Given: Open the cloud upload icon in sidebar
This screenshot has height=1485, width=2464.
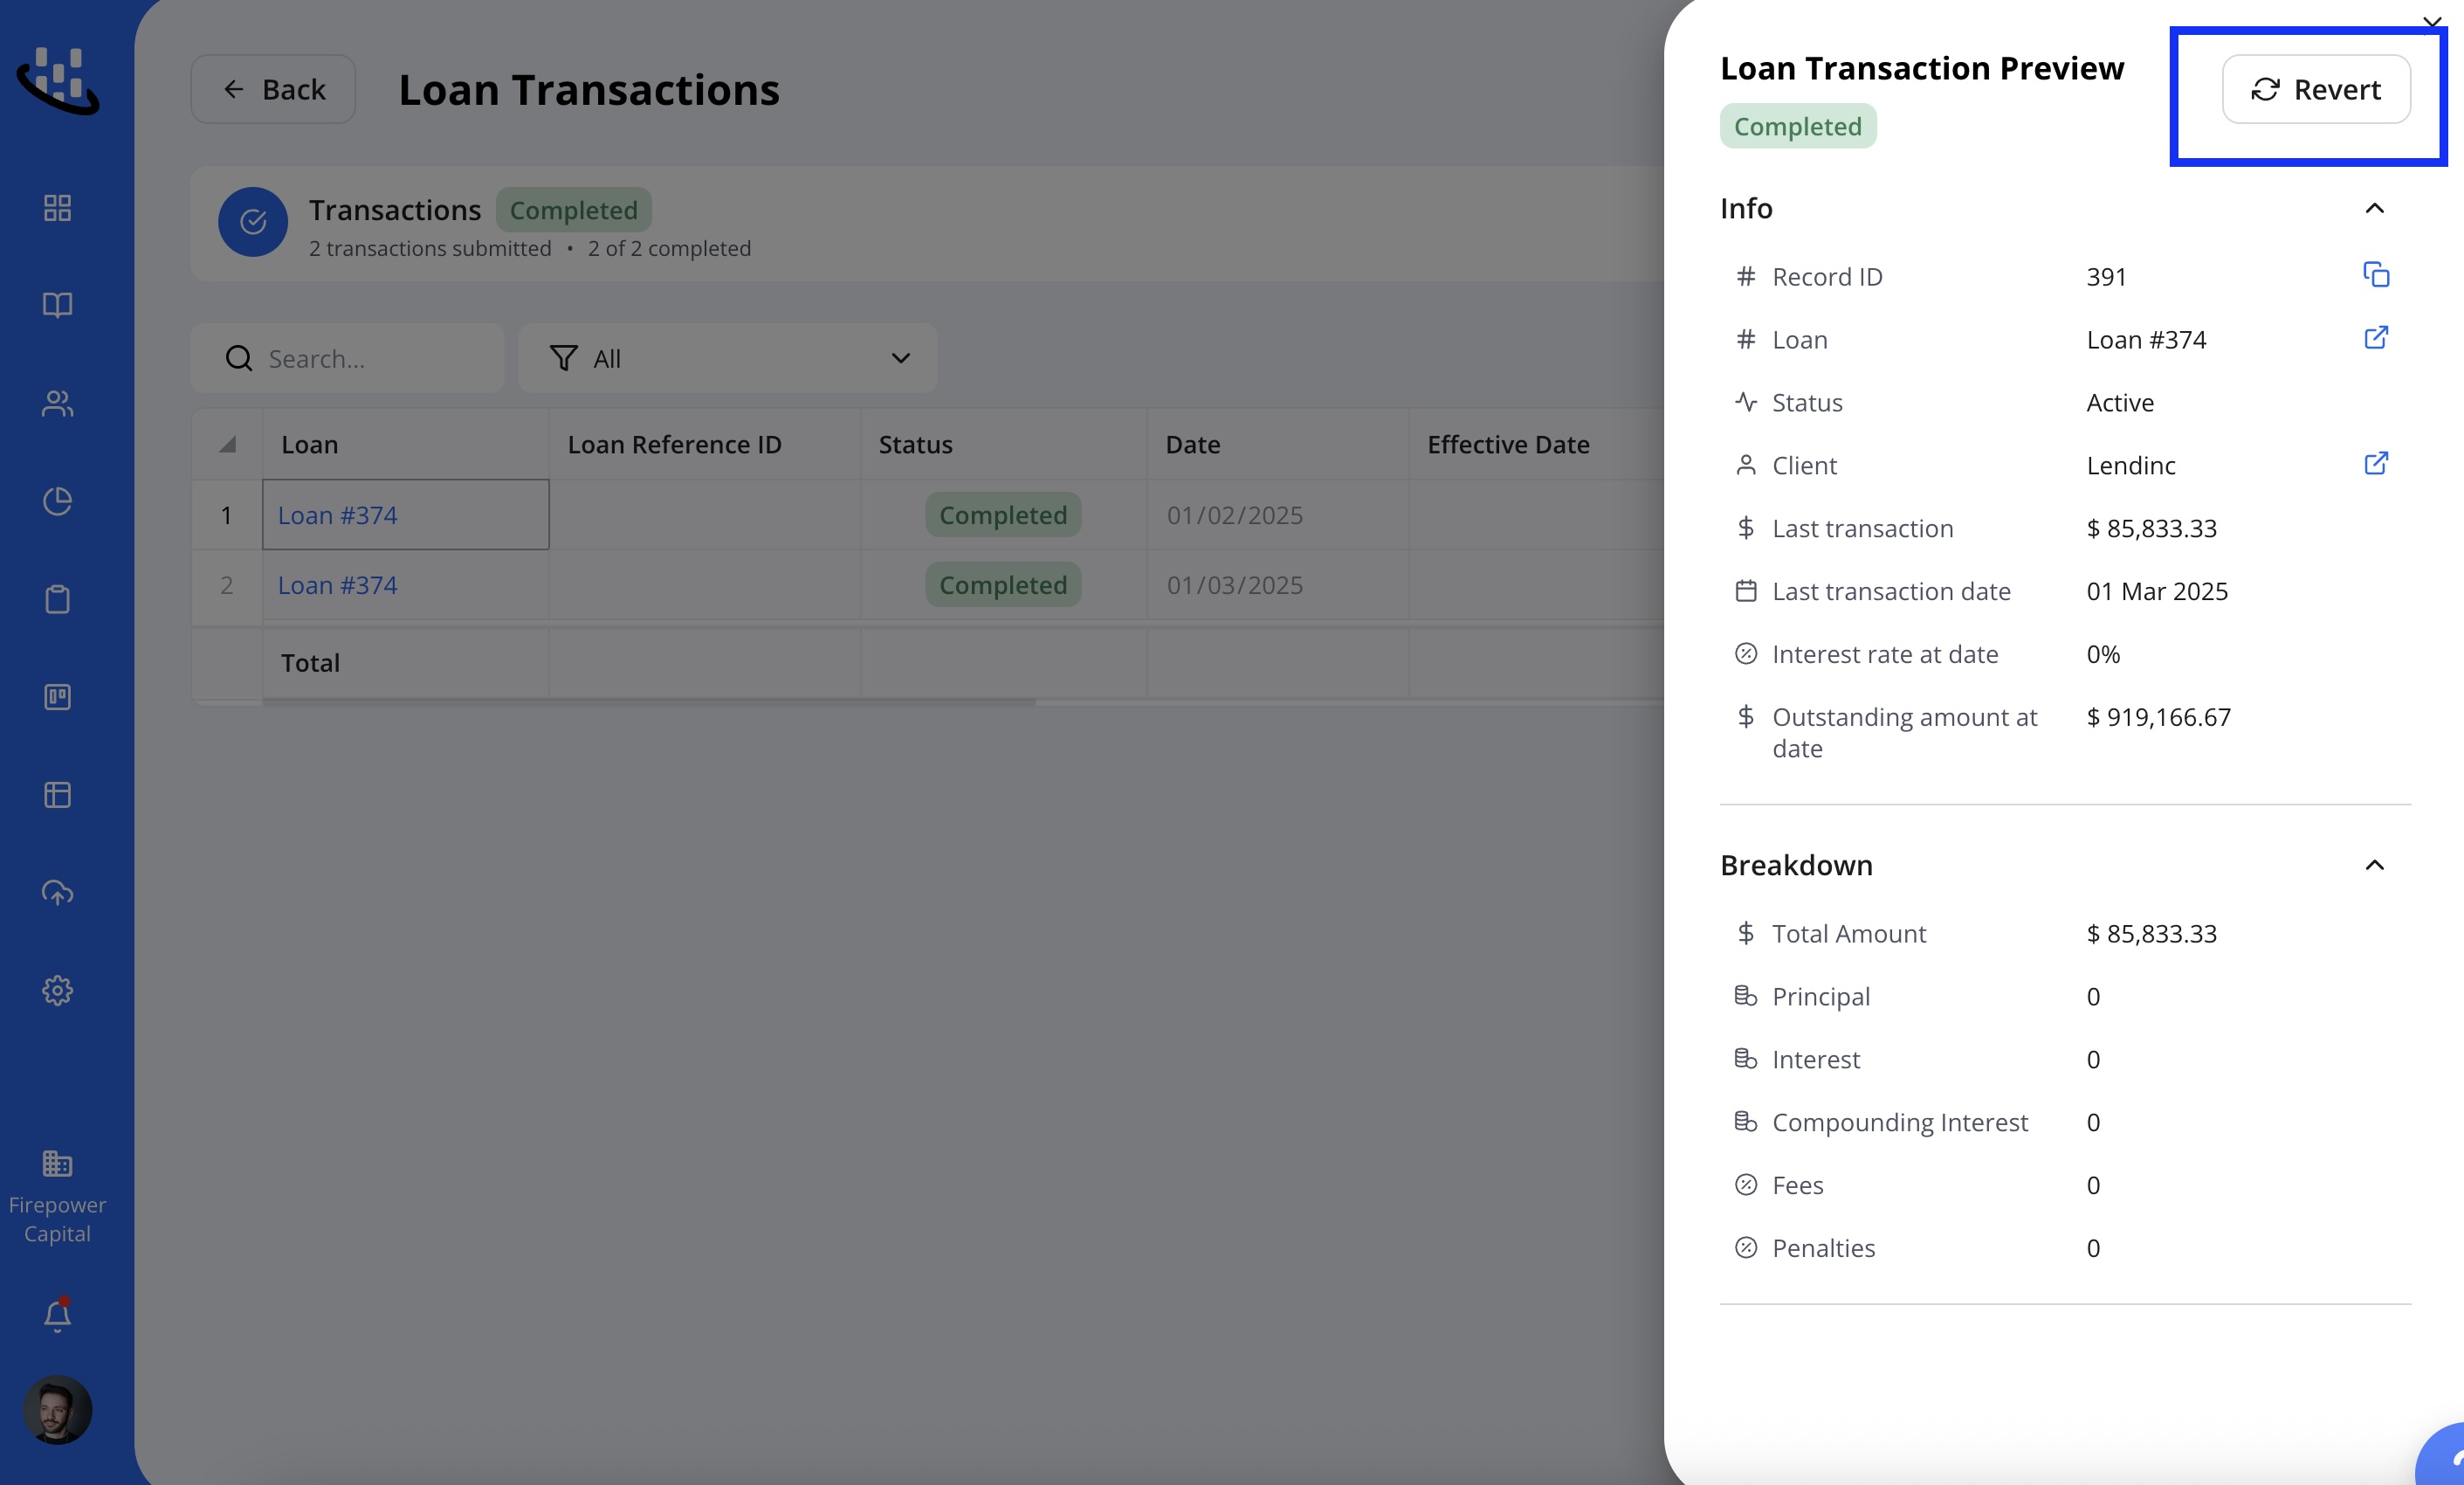Looking at the screenshot, I should click(x=57, y=893).
